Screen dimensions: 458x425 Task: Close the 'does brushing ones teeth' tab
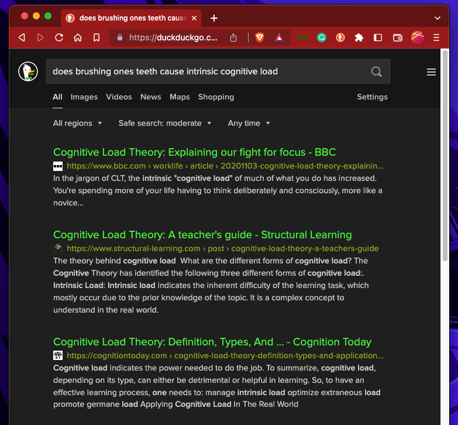(x=194, y=18)
